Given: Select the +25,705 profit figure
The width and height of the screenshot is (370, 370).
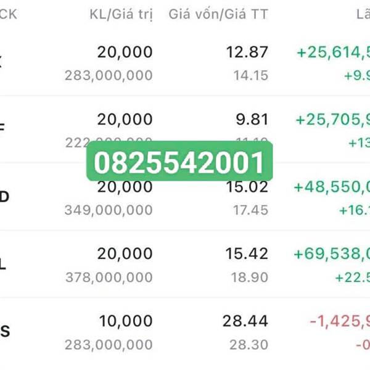Looking at the screenshot, I should [333, 120].
